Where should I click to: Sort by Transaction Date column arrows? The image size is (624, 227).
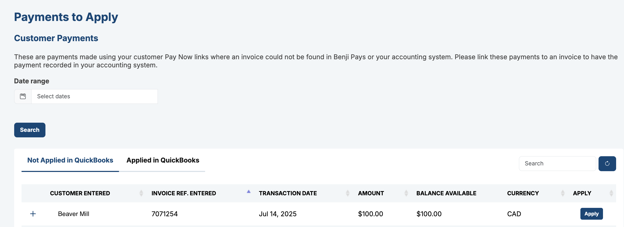[347, 193]
